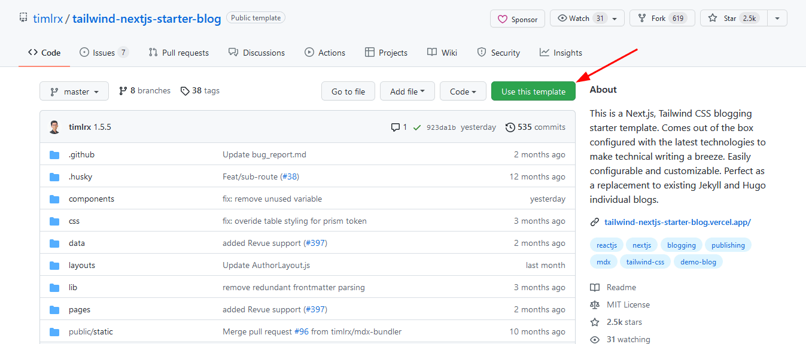806x344 pixels.
Task: Open the components folder name
Action: coord(92,199)
